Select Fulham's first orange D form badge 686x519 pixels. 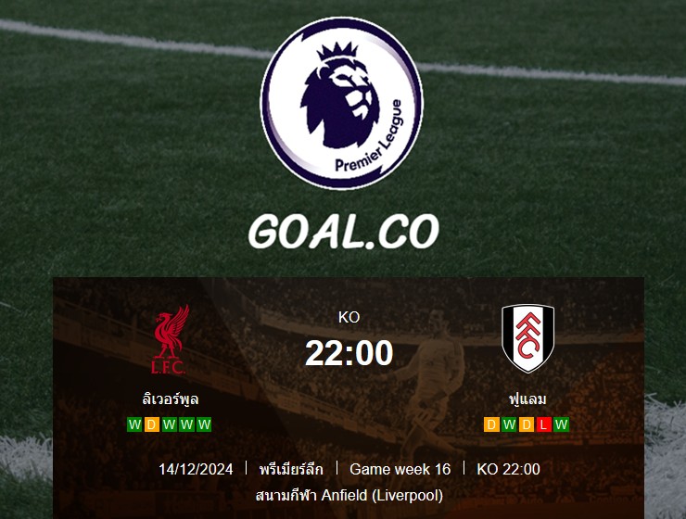click(491, 424)
